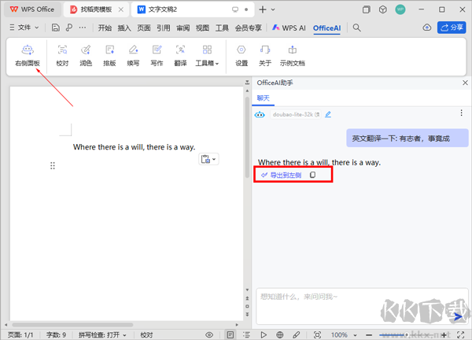The image size is (472, 340).
Task: Open the 会员专享 tab
Action: pyautogui.click(x=248, y=28)
